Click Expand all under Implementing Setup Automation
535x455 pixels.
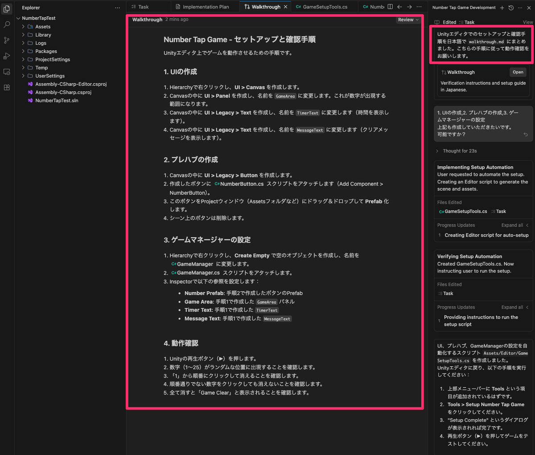pos(515,225)
